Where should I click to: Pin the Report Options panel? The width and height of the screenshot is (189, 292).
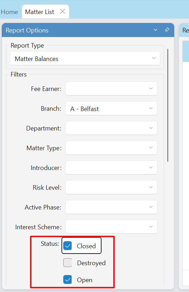click(x=167, y=30)
